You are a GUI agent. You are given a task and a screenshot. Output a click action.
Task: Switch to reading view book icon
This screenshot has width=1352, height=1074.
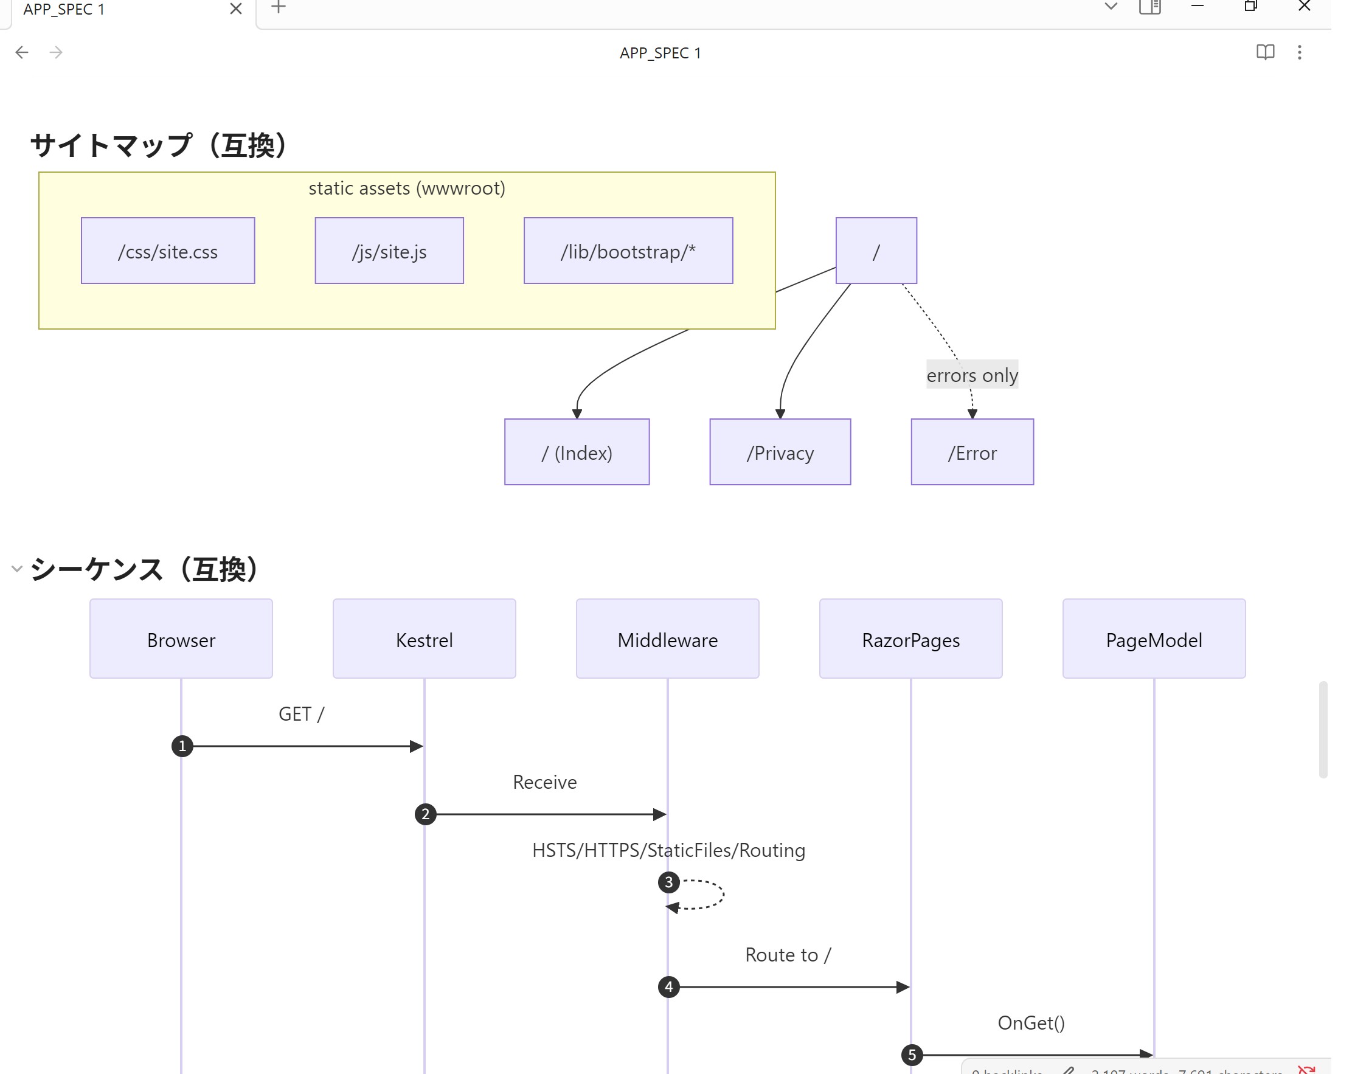click(1265, 52)
